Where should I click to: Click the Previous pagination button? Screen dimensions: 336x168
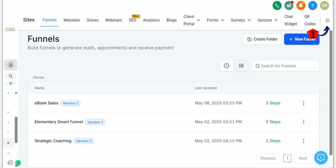pos(268,158)
